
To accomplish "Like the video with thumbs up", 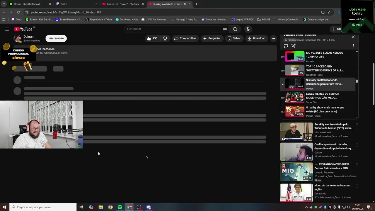I will pos(152,38).
